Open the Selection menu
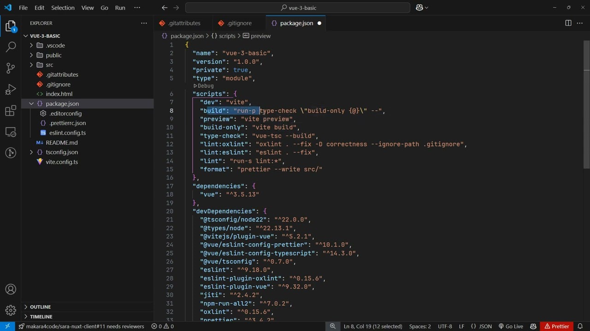 click(63, 7)
